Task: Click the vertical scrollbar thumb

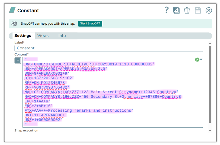Action: [210, 83]
